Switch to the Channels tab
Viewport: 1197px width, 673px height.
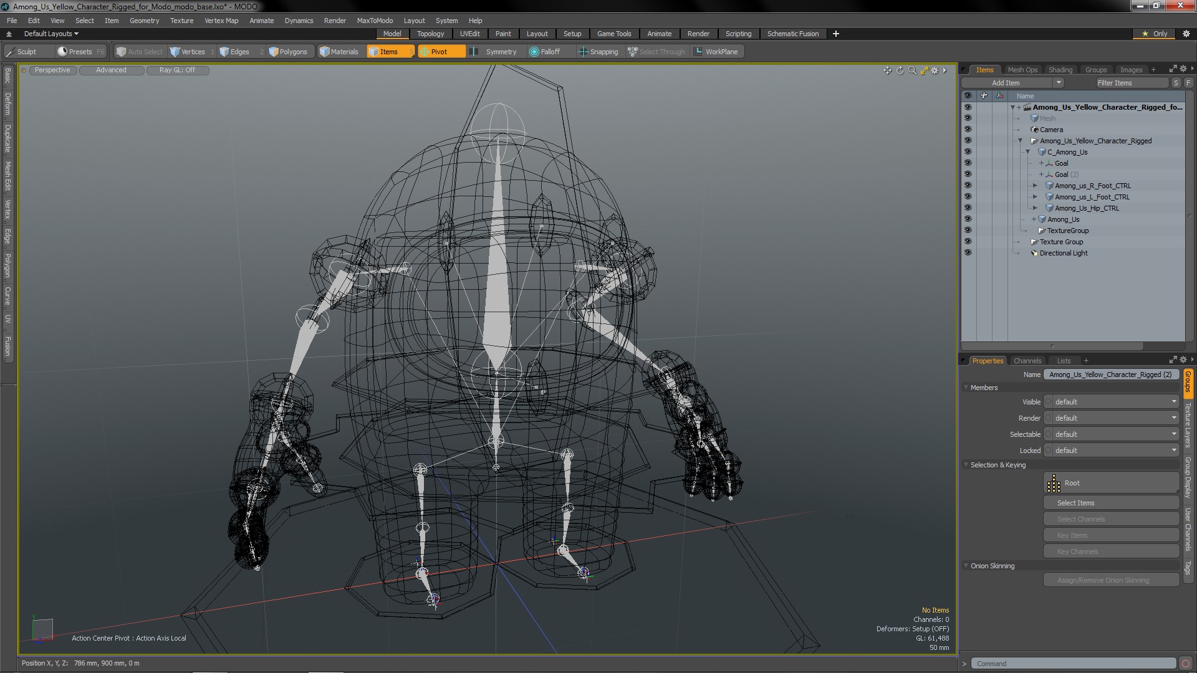(1027, 361)
